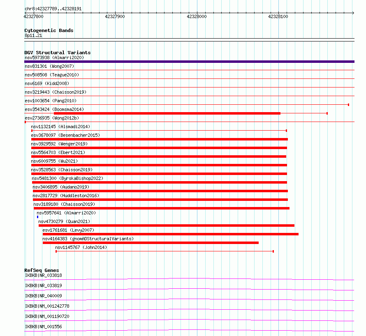Select the nsv831301 (Wong2007) variant label
This screenshot has height=336, width=366.
click(x=49, y=66)
